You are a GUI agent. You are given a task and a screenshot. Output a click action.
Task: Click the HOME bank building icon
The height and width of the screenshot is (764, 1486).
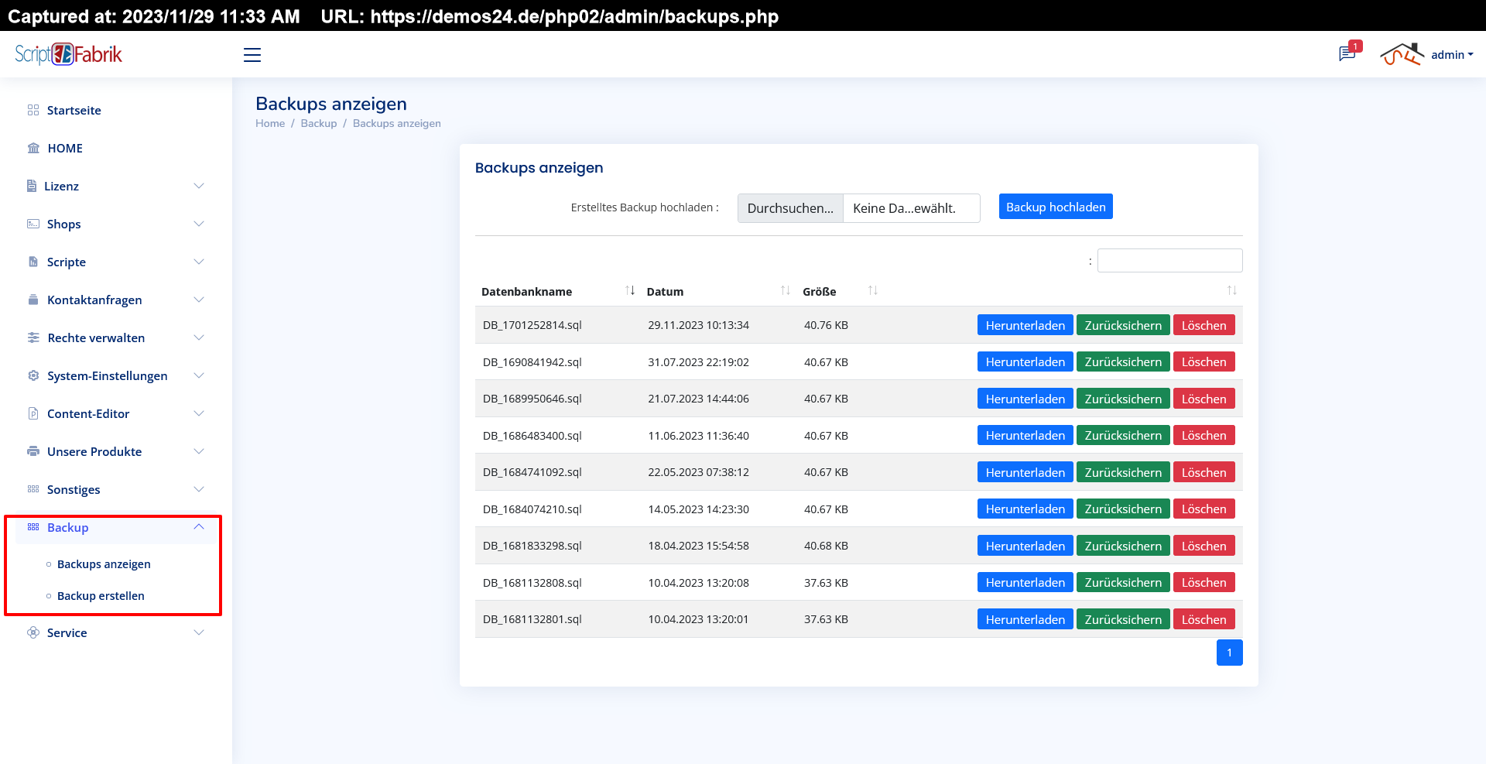tap(33, 148)
